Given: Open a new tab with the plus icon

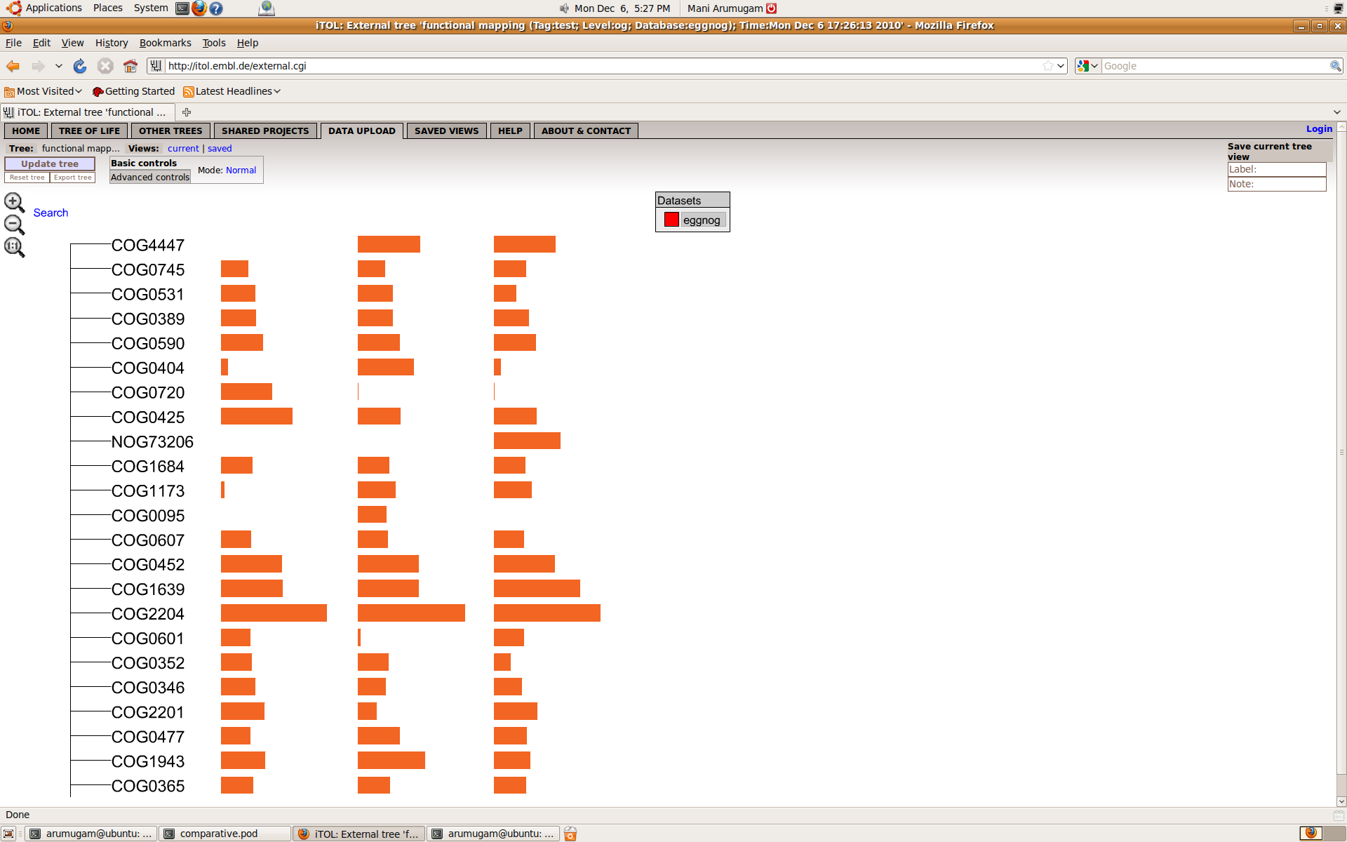Looking at the screenshot, I should 187,112.
